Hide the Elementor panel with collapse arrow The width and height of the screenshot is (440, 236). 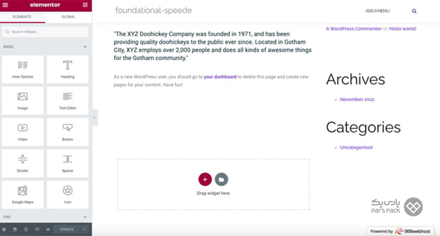coord(94,118)
